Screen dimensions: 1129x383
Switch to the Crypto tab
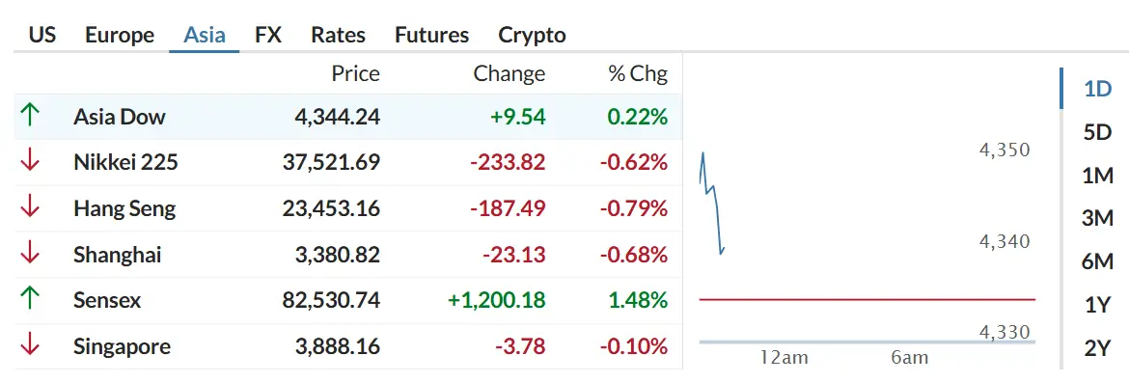click(532, 35)
